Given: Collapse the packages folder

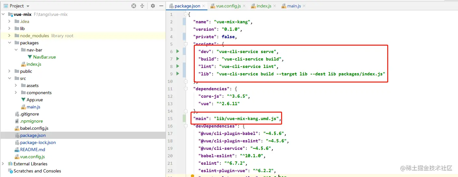Looking at the screenshot, I should [x=10, y=43].
